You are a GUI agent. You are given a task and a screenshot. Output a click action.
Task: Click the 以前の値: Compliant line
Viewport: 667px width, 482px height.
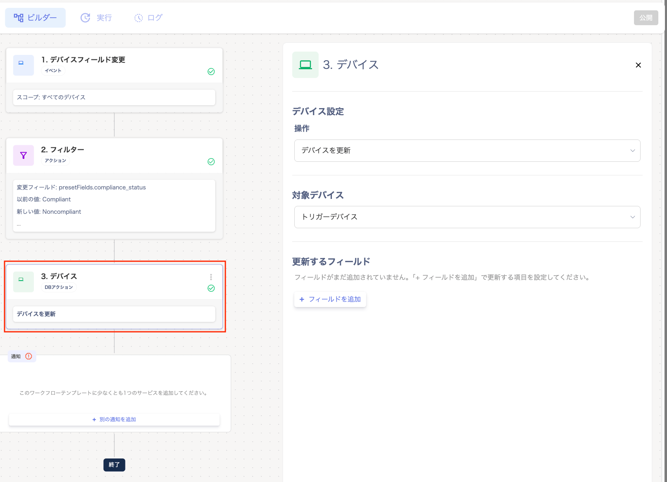44,199
